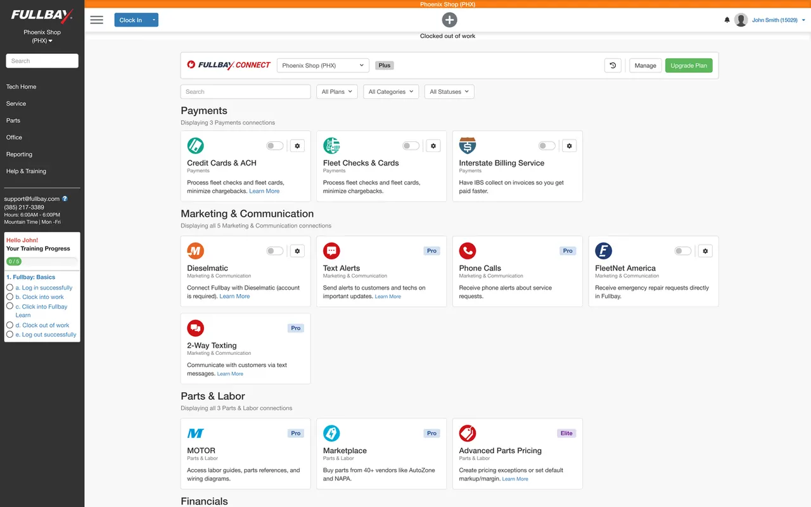The height and width of the screenshot is (507, 811).
Task: Expand the John Smith (15029) user menu
Action: pos(779,20)
